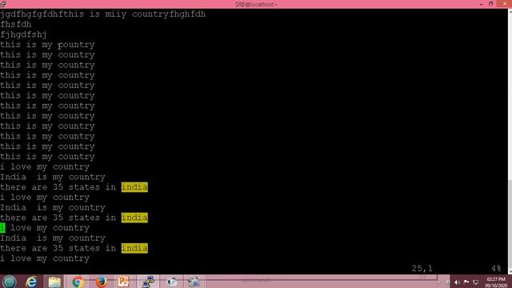
Task: Click the green cursor block in the terminal
Action: pyautogui.click(x=2, y=227)
